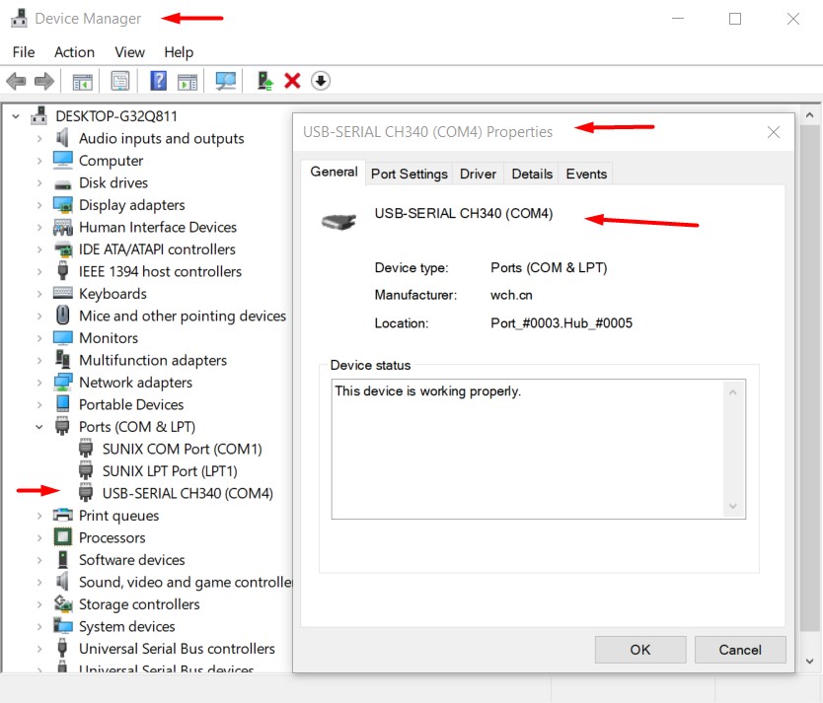This screenshot has height=703, width=823.
Task: Open the Help question mark toolbar icon
Action: point(158,81)
